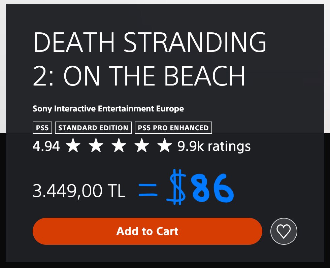The width and height of the screenshot is (330, 268).
Task: Select the PS5 PRO ENHANCED tag
Action: pos(173,128)
